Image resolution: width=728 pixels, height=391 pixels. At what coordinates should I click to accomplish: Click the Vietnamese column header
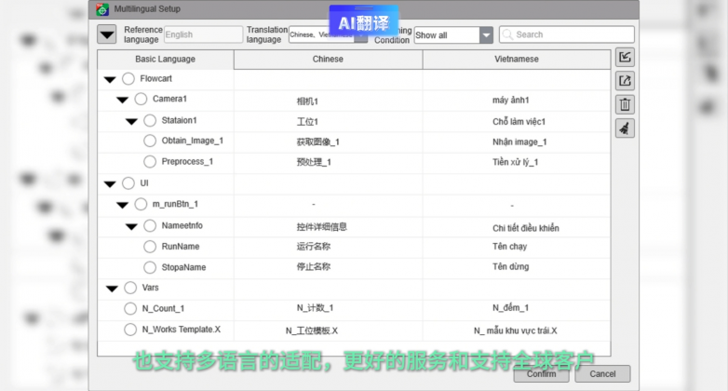tap(516, 59)
